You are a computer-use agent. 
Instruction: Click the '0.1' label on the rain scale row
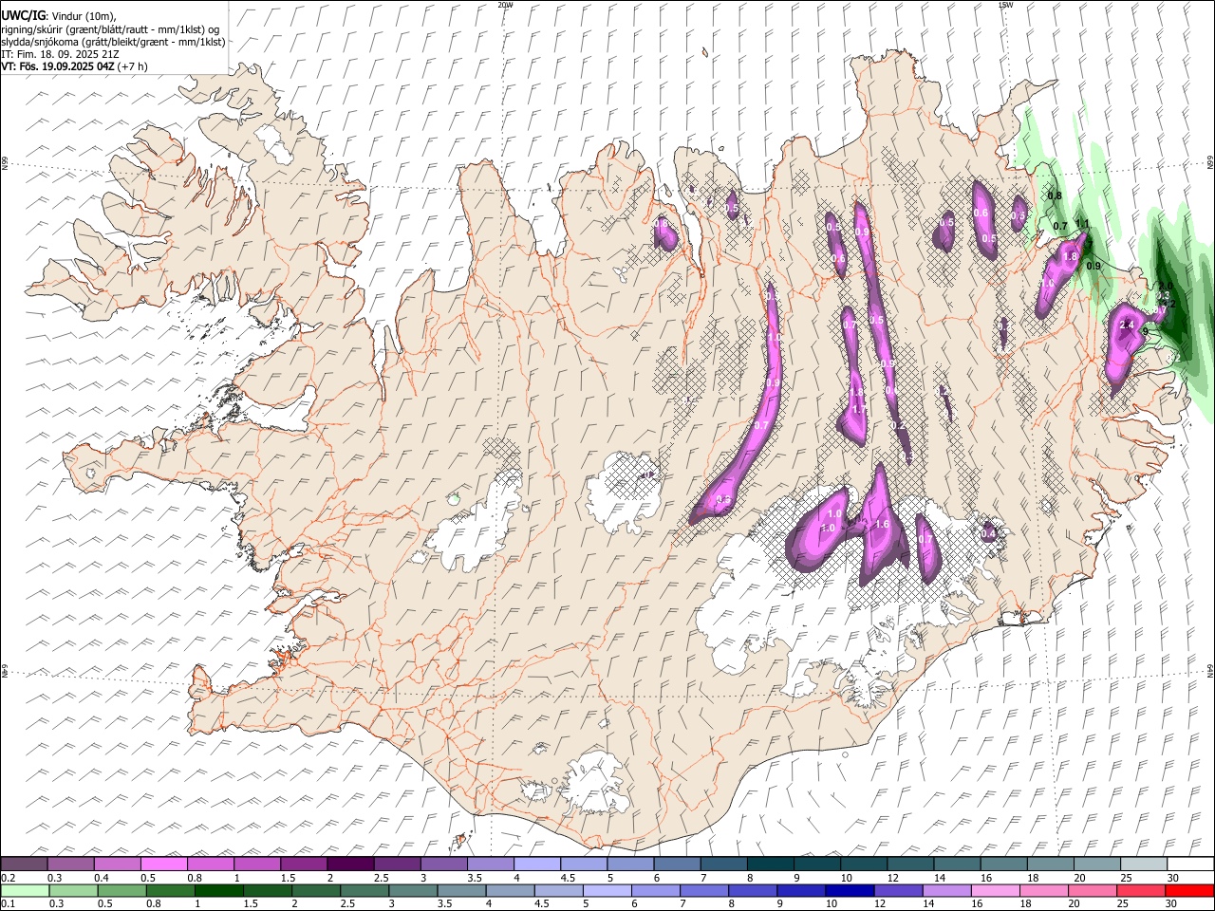(8, 904)
